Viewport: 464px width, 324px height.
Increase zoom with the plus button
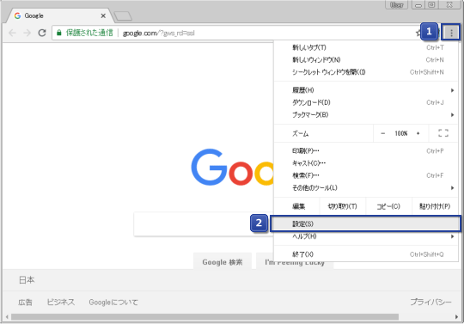[418, 133]
